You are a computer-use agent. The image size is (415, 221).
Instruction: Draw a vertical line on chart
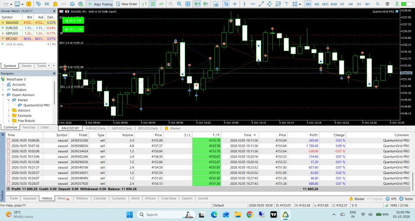pyautogui.click(x=244, y=4)
